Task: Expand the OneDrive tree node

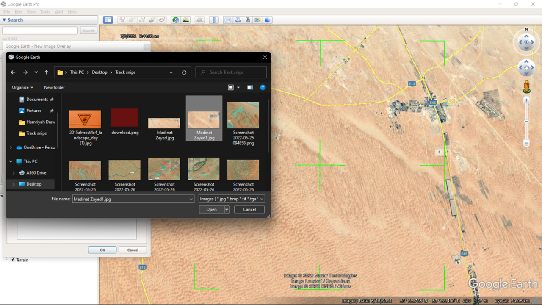Action: click(x=11, y=147)
